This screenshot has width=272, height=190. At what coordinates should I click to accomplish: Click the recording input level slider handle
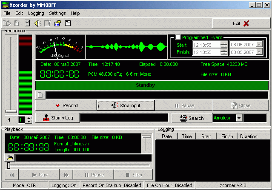coord(11,111)
